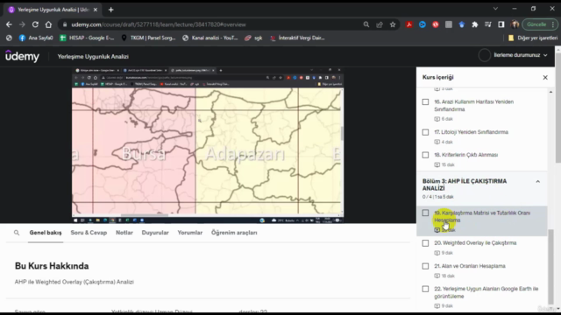Screen dimensions: 561x315
Task: Open the sgk bookmark
Action: 253,38
